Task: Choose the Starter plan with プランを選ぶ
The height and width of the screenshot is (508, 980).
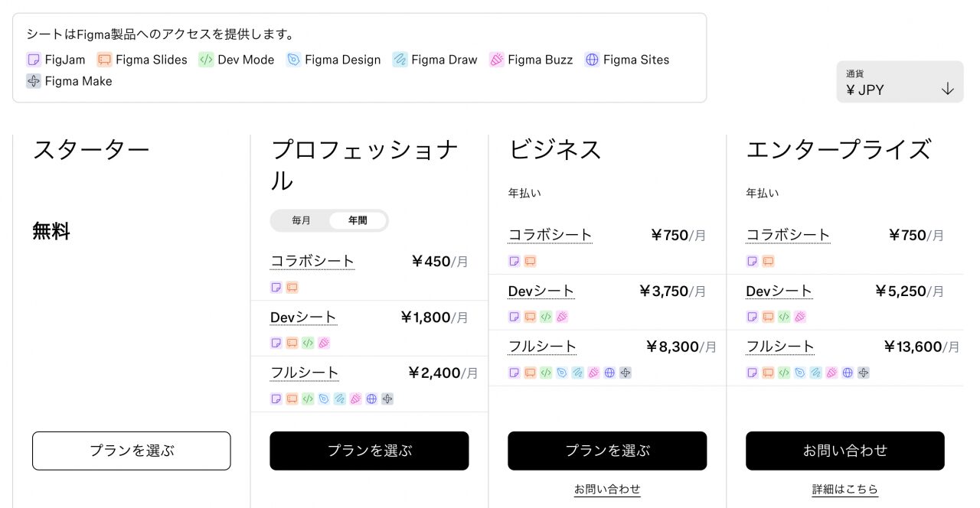Action: click(132, 451)
